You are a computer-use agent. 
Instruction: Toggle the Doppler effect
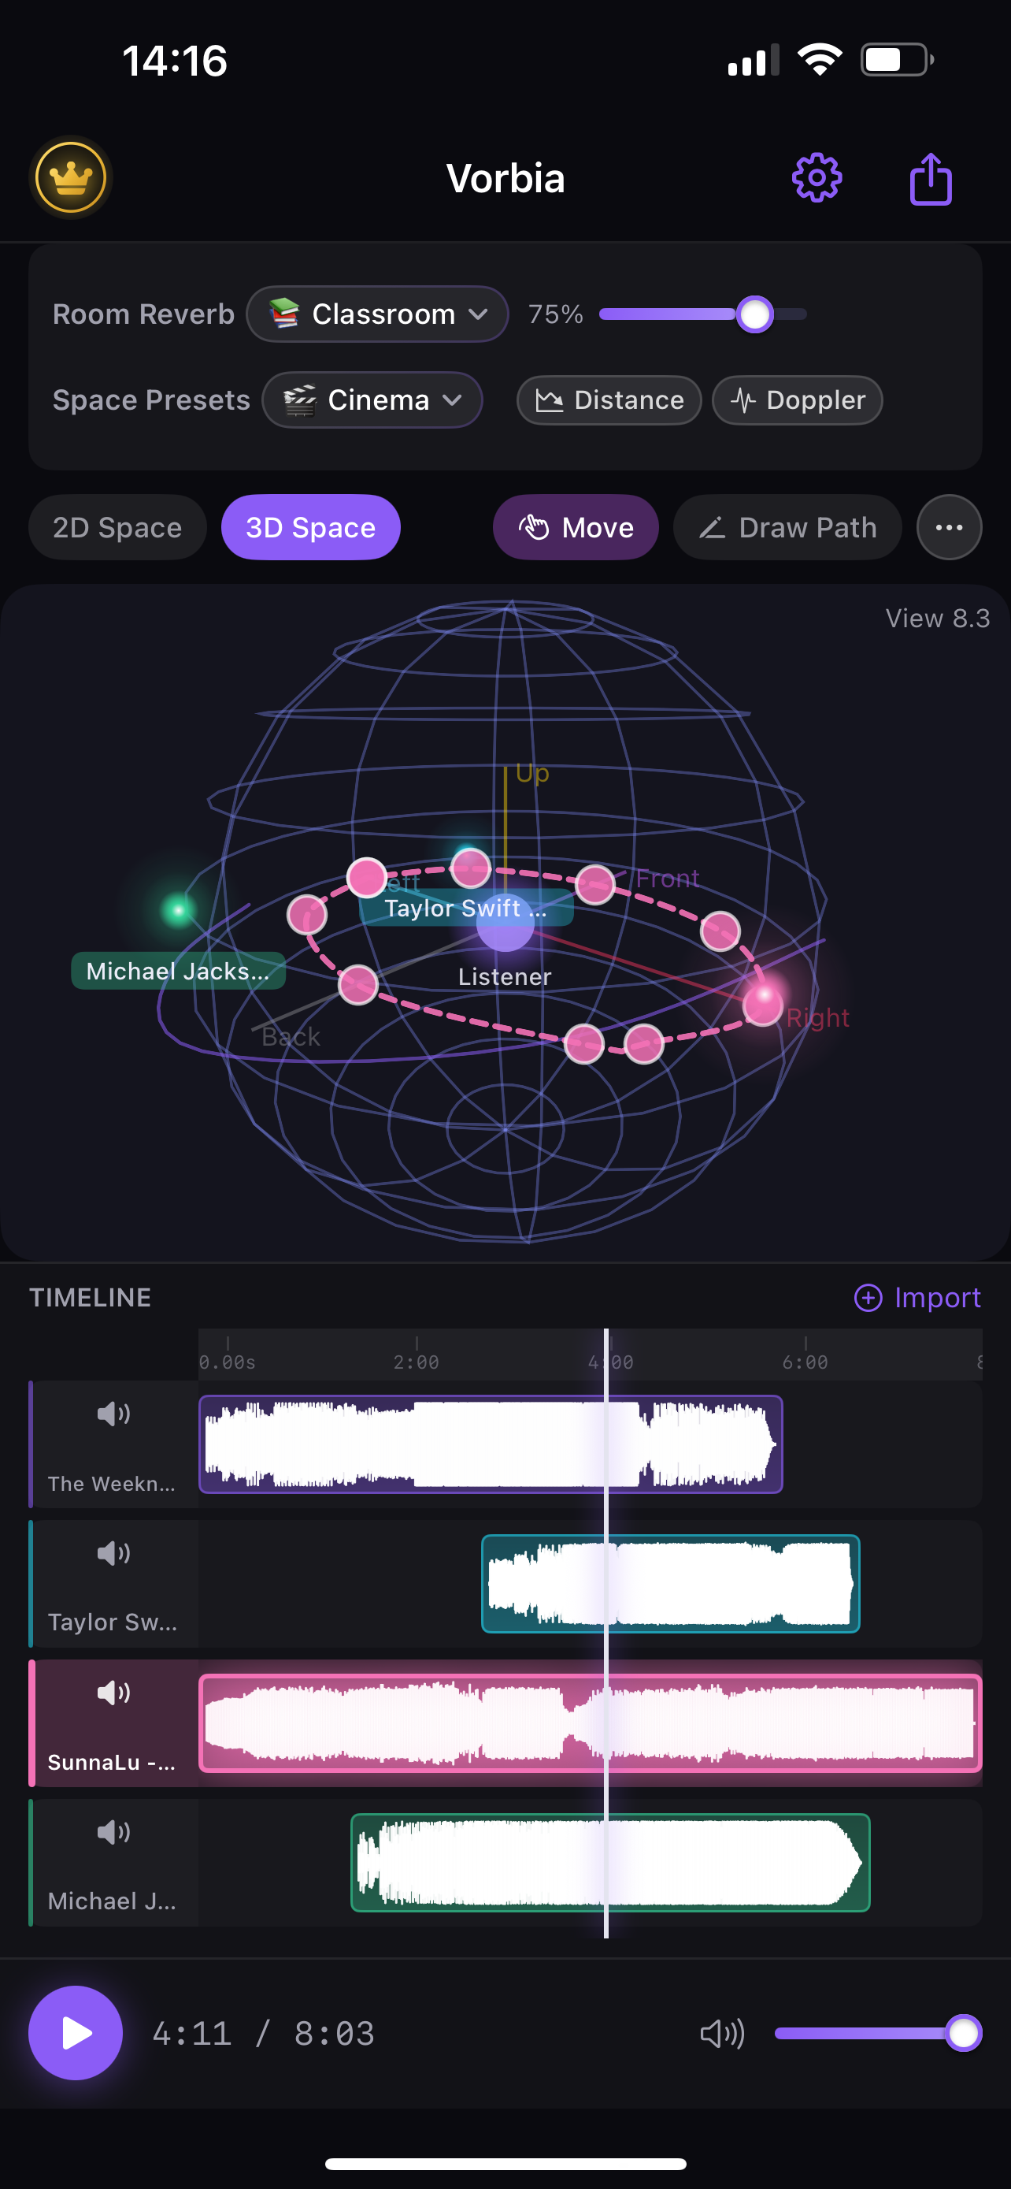coord(797,400)
